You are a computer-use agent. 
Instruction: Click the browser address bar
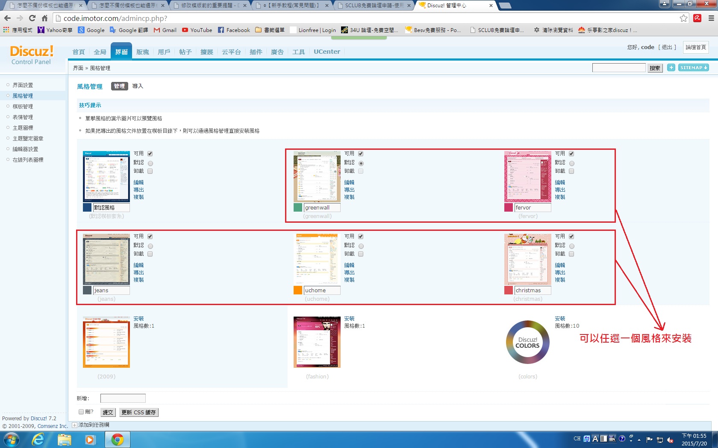point(368,18)
